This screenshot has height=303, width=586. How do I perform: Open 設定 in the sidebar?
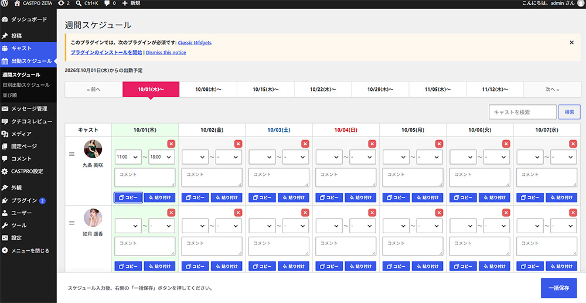(x=28, y=237)
